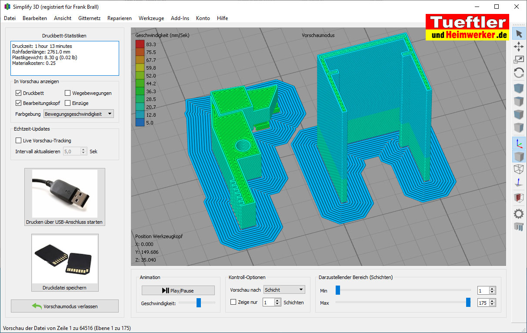
Task: Click the Druckzeit: 1 hour 13 minutes line
Action: [x=42, y=46]
